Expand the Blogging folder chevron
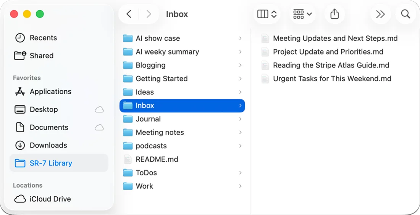The image size is (420, 215). click(240, 65)
